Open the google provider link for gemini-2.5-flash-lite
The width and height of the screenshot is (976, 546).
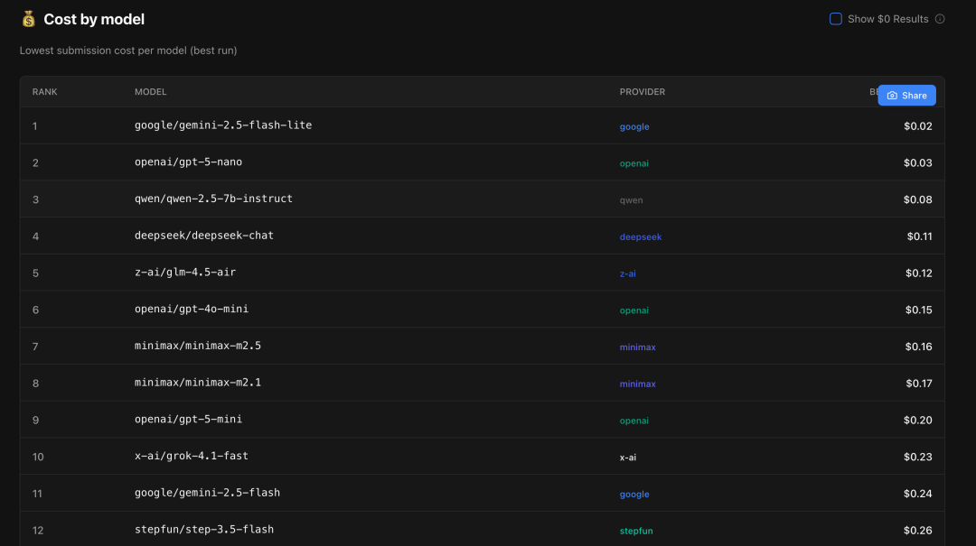point(634,127)
